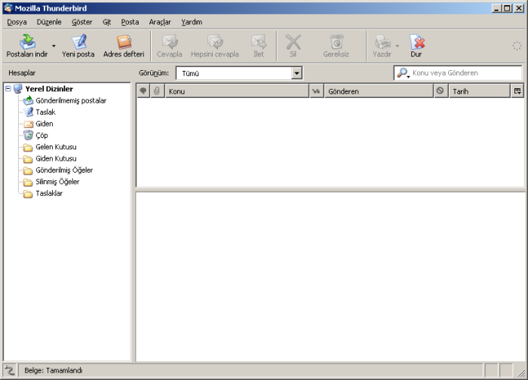Select the Gönderilmemiş postalar folder
Viewport: 528px width, 380px height.
(x=71, y=100)
